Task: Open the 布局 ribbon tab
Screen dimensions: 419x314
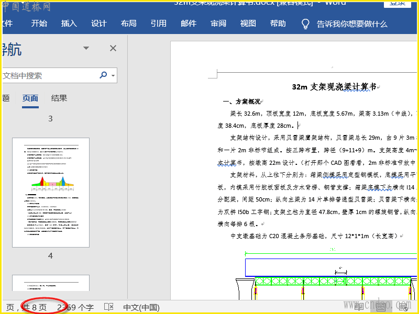Action: click(x=128, y=24)
